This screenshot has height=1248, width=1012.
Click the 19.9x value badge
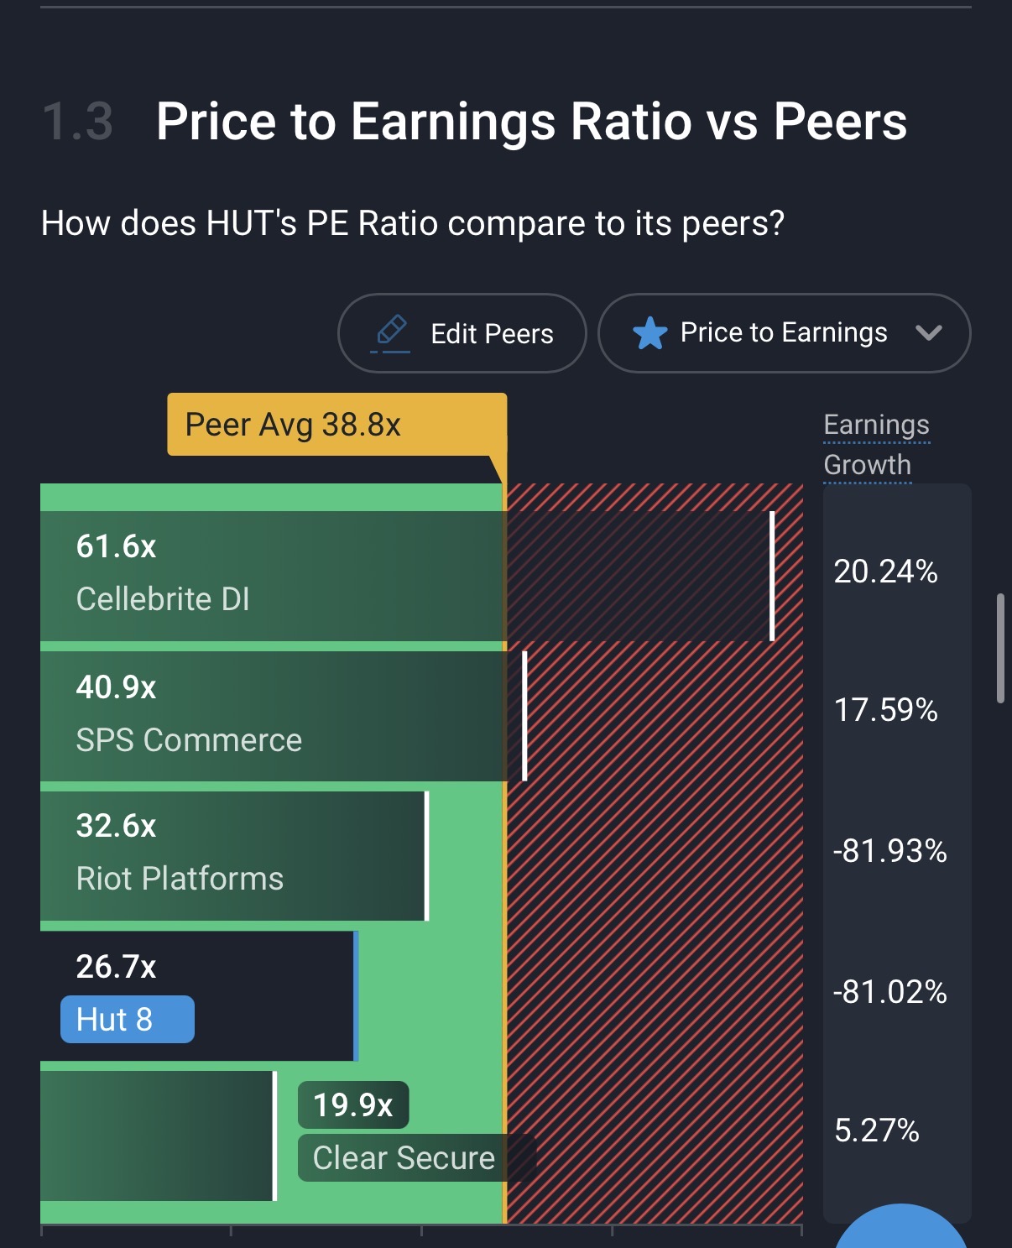tap(353, 1105)
